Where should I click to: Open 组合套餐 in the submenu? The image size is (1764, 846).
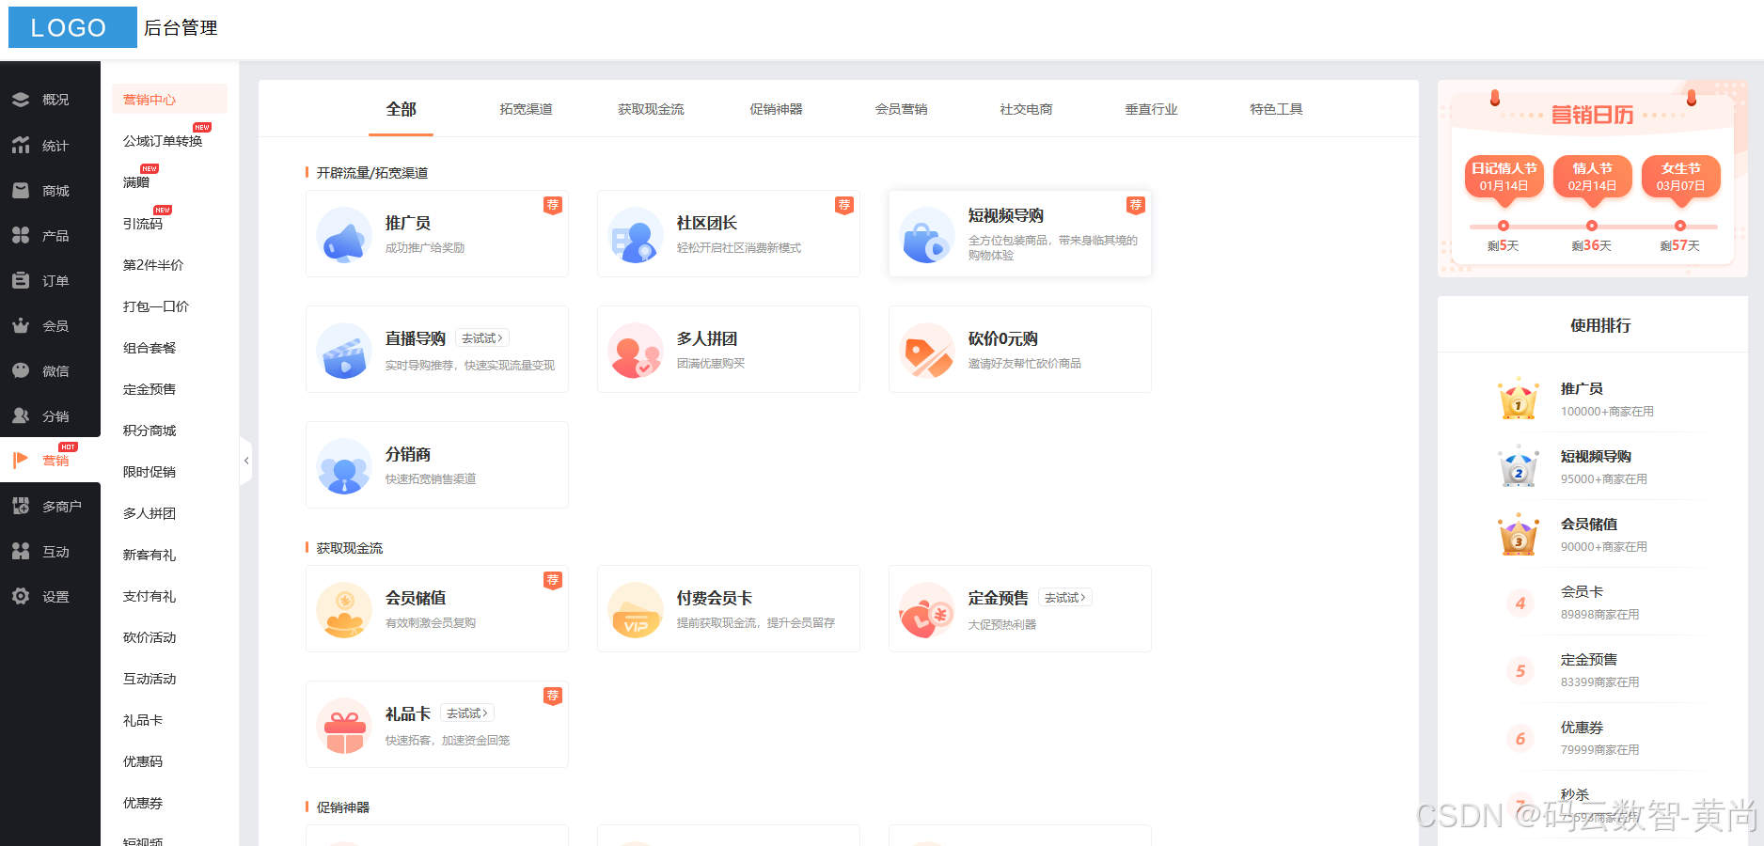coord(150,348)
